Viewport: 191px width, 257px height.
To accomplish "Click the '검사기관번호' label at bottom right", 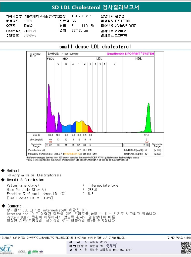I will click(175, 238).
